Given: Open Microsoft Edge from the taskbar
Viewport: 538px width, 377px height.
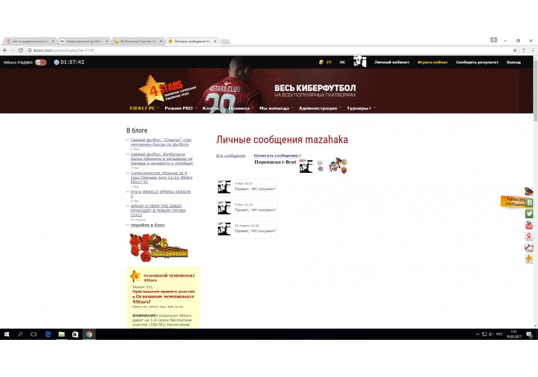Looking at the screenshot, I should tap(48, 334).
